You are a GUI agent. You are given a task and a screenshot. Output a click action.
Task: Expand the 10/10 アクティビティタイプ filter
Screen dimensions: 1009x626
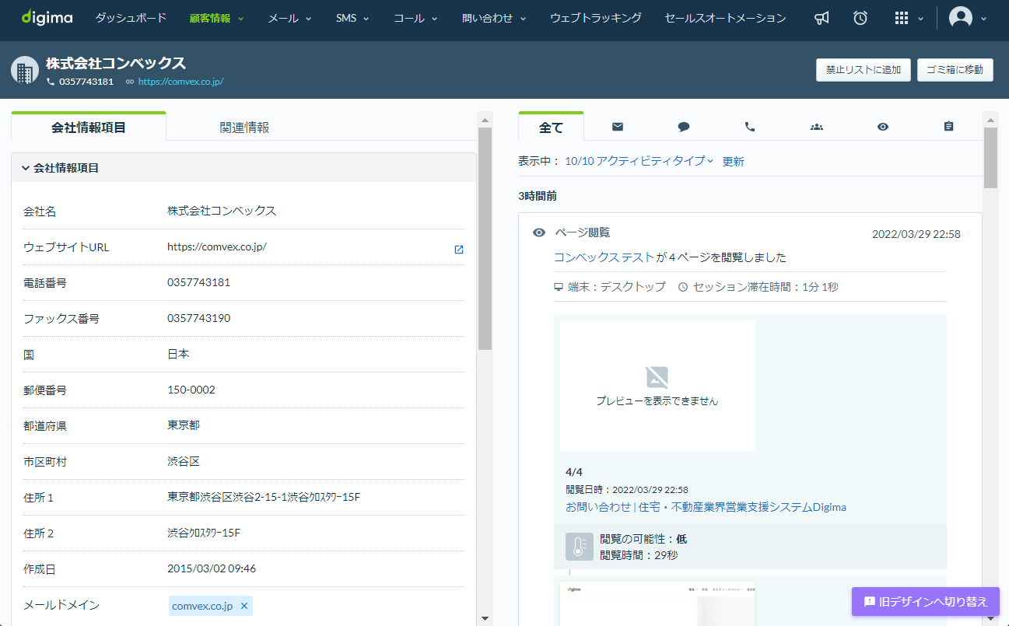639,161
